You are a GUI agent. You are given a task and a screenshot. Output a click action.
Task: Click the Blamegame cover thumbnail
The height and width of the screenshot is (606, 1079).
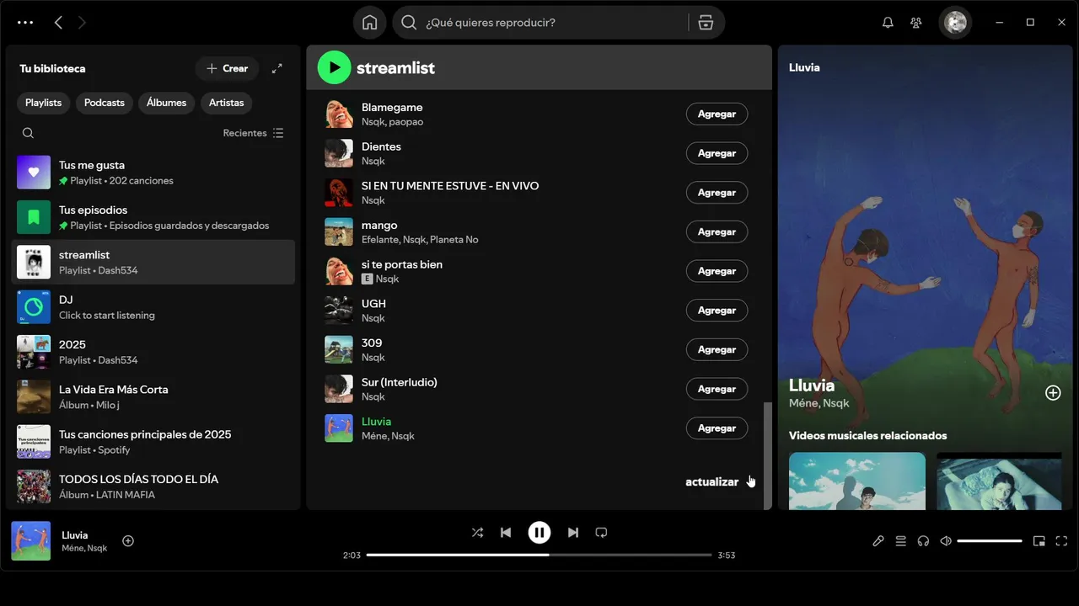click(x=339, y=114)
